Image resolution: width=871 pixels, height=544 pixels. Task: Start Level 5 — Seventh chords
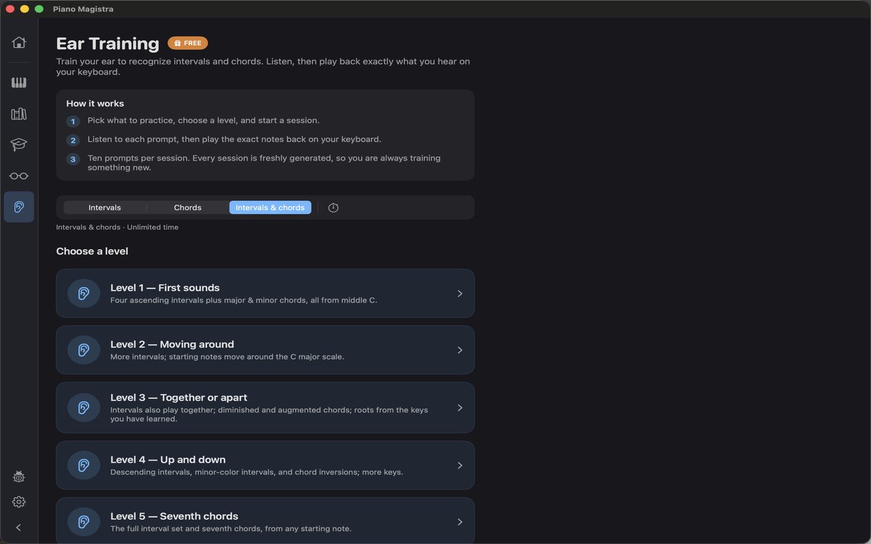[x=265, y=521]
